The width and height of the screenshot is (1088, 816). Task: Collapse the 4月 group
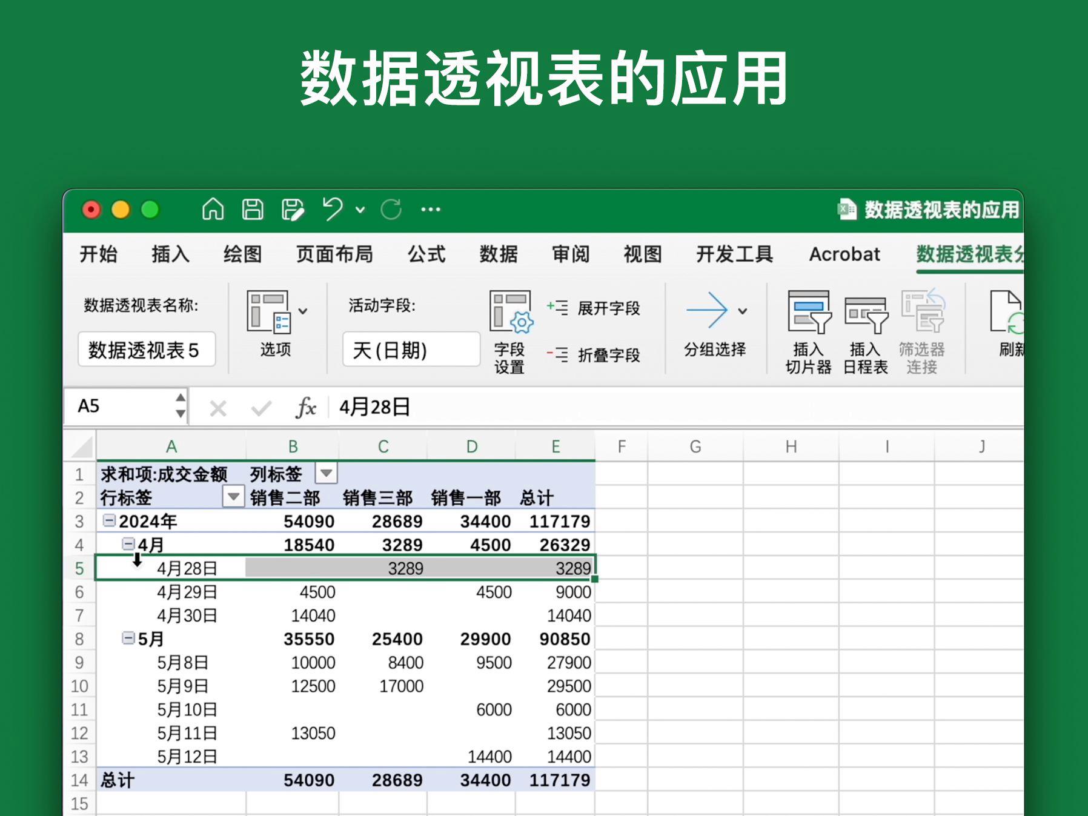pos(128,543)
